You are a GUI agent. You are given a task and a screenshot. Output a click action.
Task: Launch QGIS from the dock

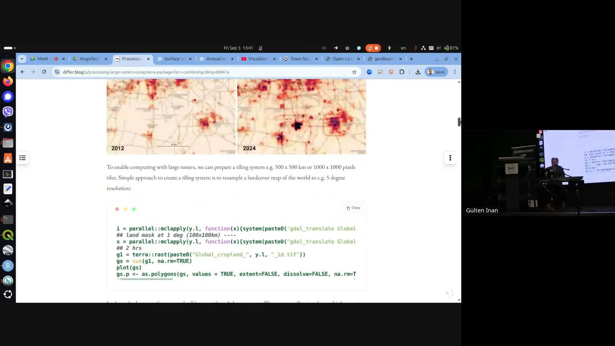tap(8, 235)
